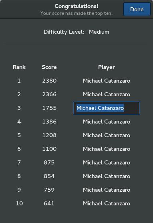This screenshot has height=223, width=153.
Task: Click the highlighted score 1755
Action: click(49, 108)
